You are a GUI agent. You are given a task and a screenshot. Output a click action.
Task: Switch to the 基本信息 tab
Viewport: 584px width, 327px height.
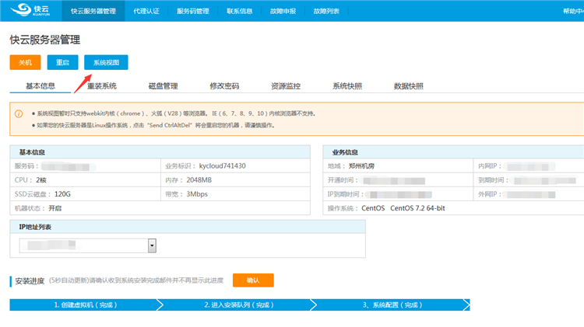click(40, 86)
